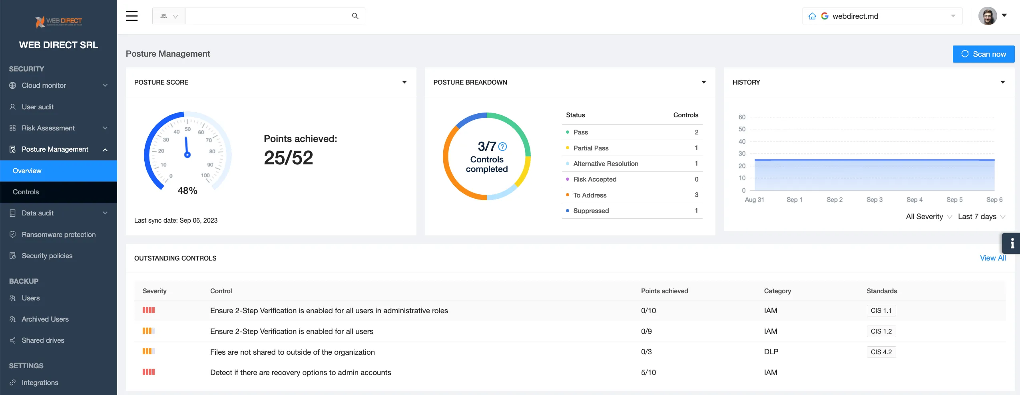1020x395 pixels.
Task: Select Overview under Posture Management
Action: (x=27, y=170)
